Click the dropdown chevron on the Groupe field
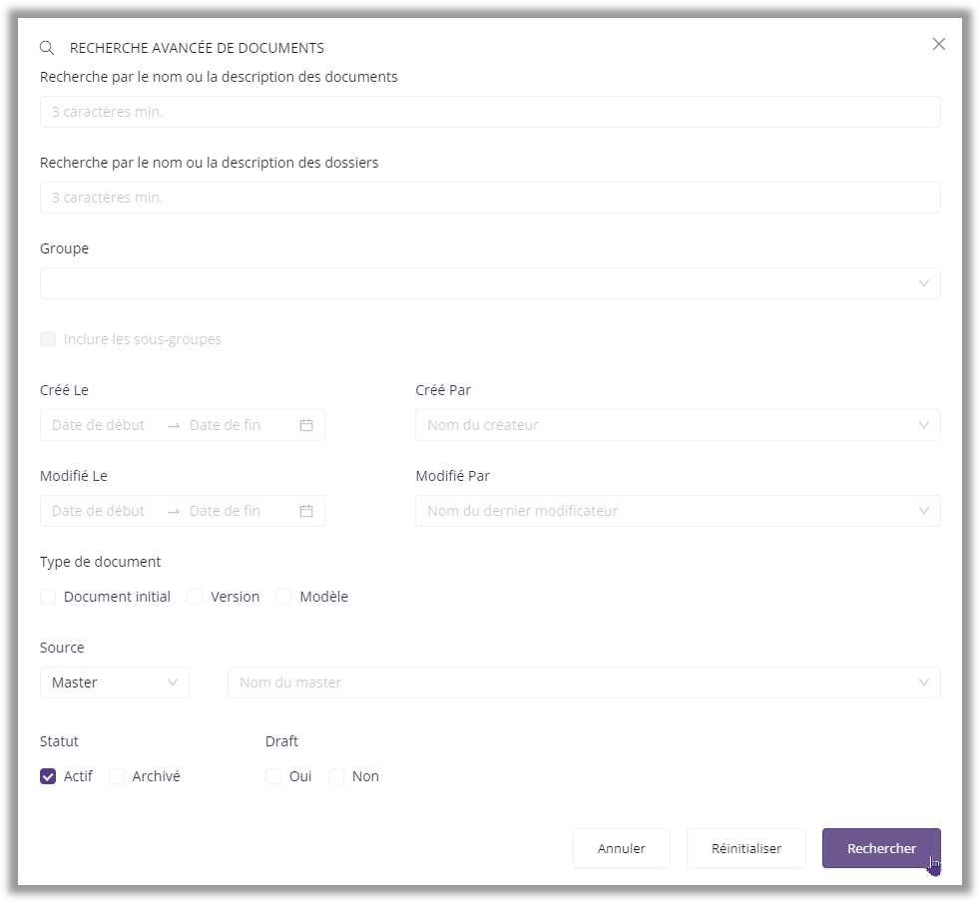 point(924,283)
